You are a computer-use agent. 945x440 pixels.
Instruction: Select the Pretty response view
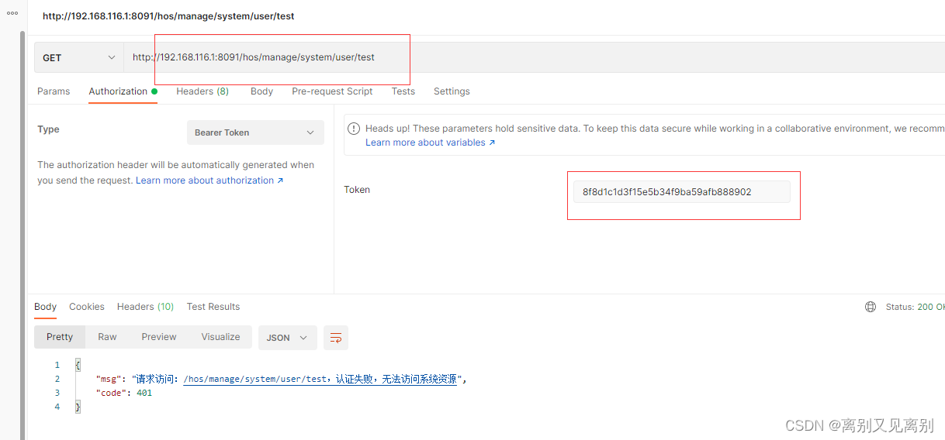[60, 337]
